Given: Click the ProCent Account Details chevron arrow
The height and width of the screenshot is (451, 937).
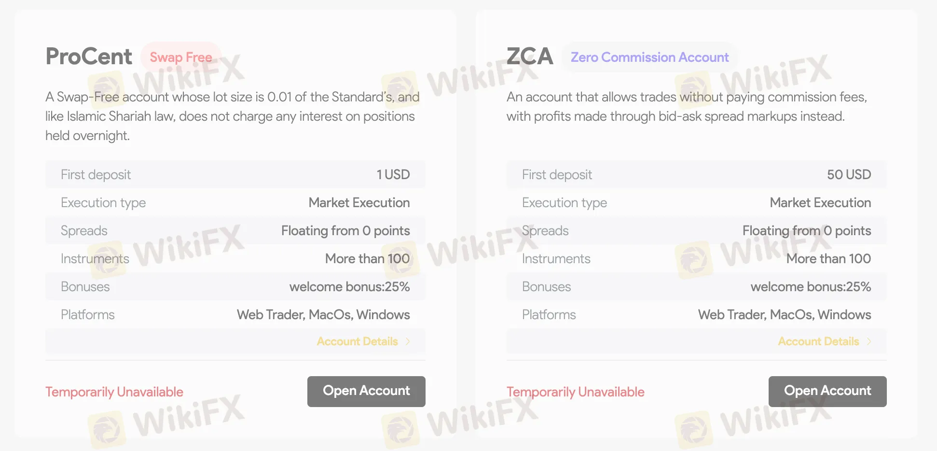Looking at the screenshot, I should (408, 341).
